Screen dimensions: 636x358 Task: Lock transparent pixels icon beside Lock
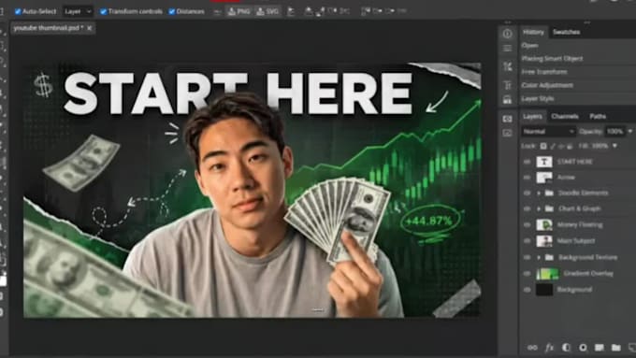click(543, 146)
